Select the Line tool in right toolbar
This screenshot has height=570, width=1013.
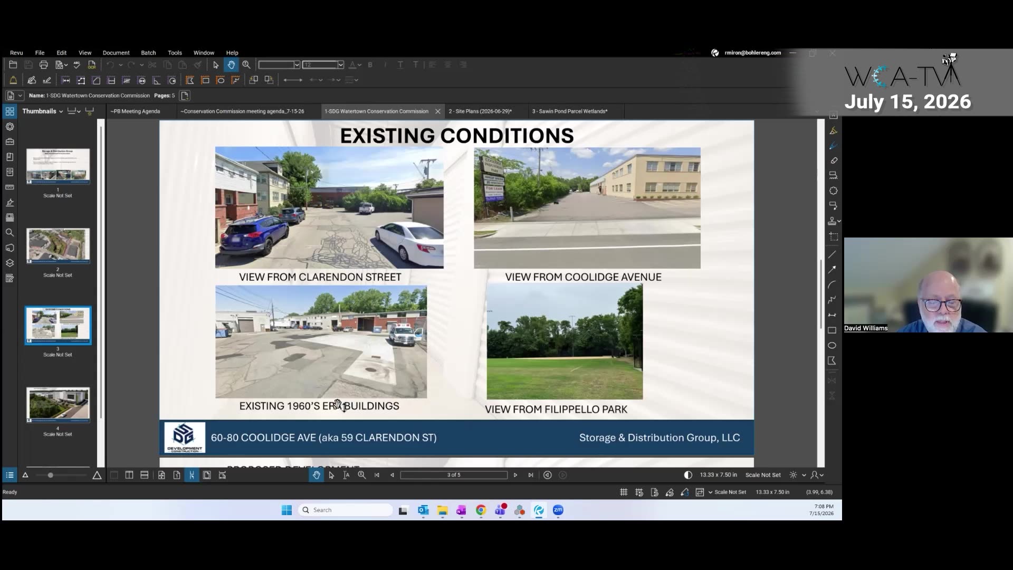(833, 254)
